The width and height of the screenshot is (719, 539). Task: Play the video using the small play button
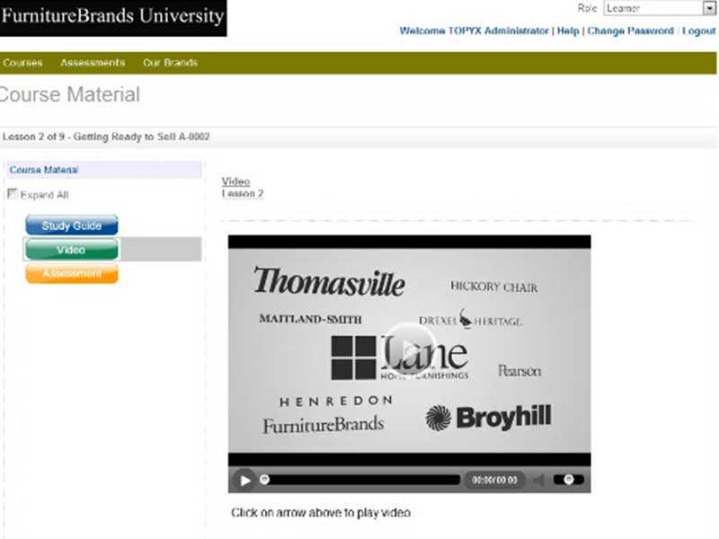(244, 480)
